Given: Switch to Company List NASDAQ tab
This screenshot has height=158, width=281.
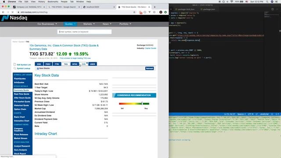Looking at the screenshot, I should (29, 7).
